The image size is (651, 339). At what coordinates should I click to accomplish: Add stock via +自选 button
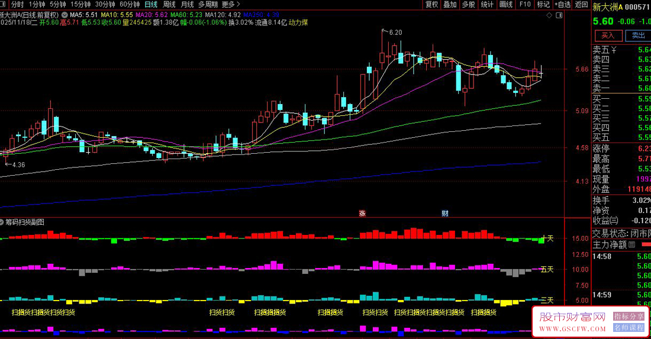click(562, 4)
